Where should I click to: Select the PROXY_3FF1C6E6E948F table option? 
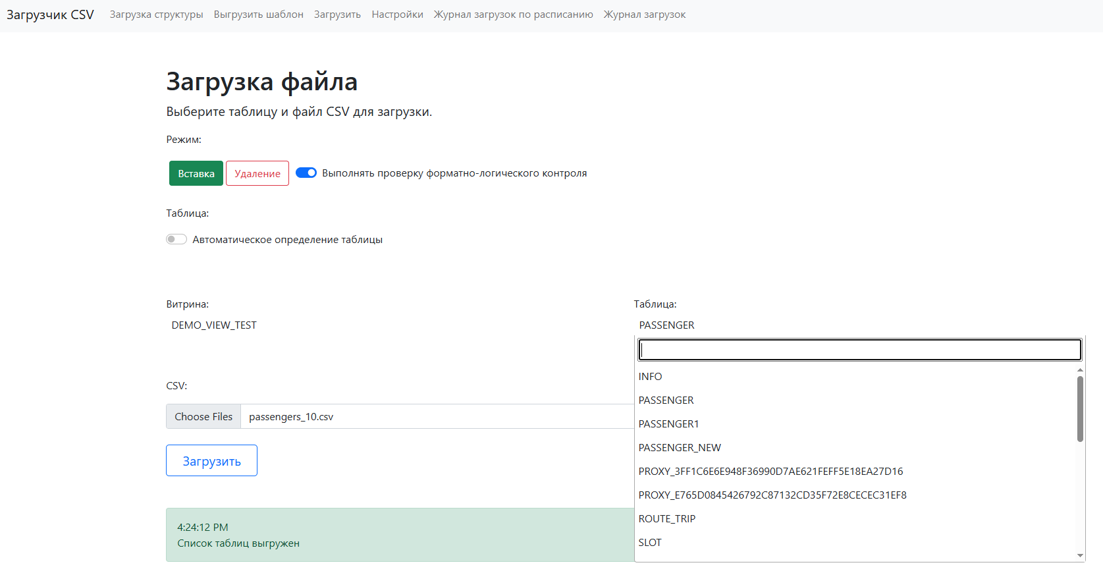pos(855,472)
